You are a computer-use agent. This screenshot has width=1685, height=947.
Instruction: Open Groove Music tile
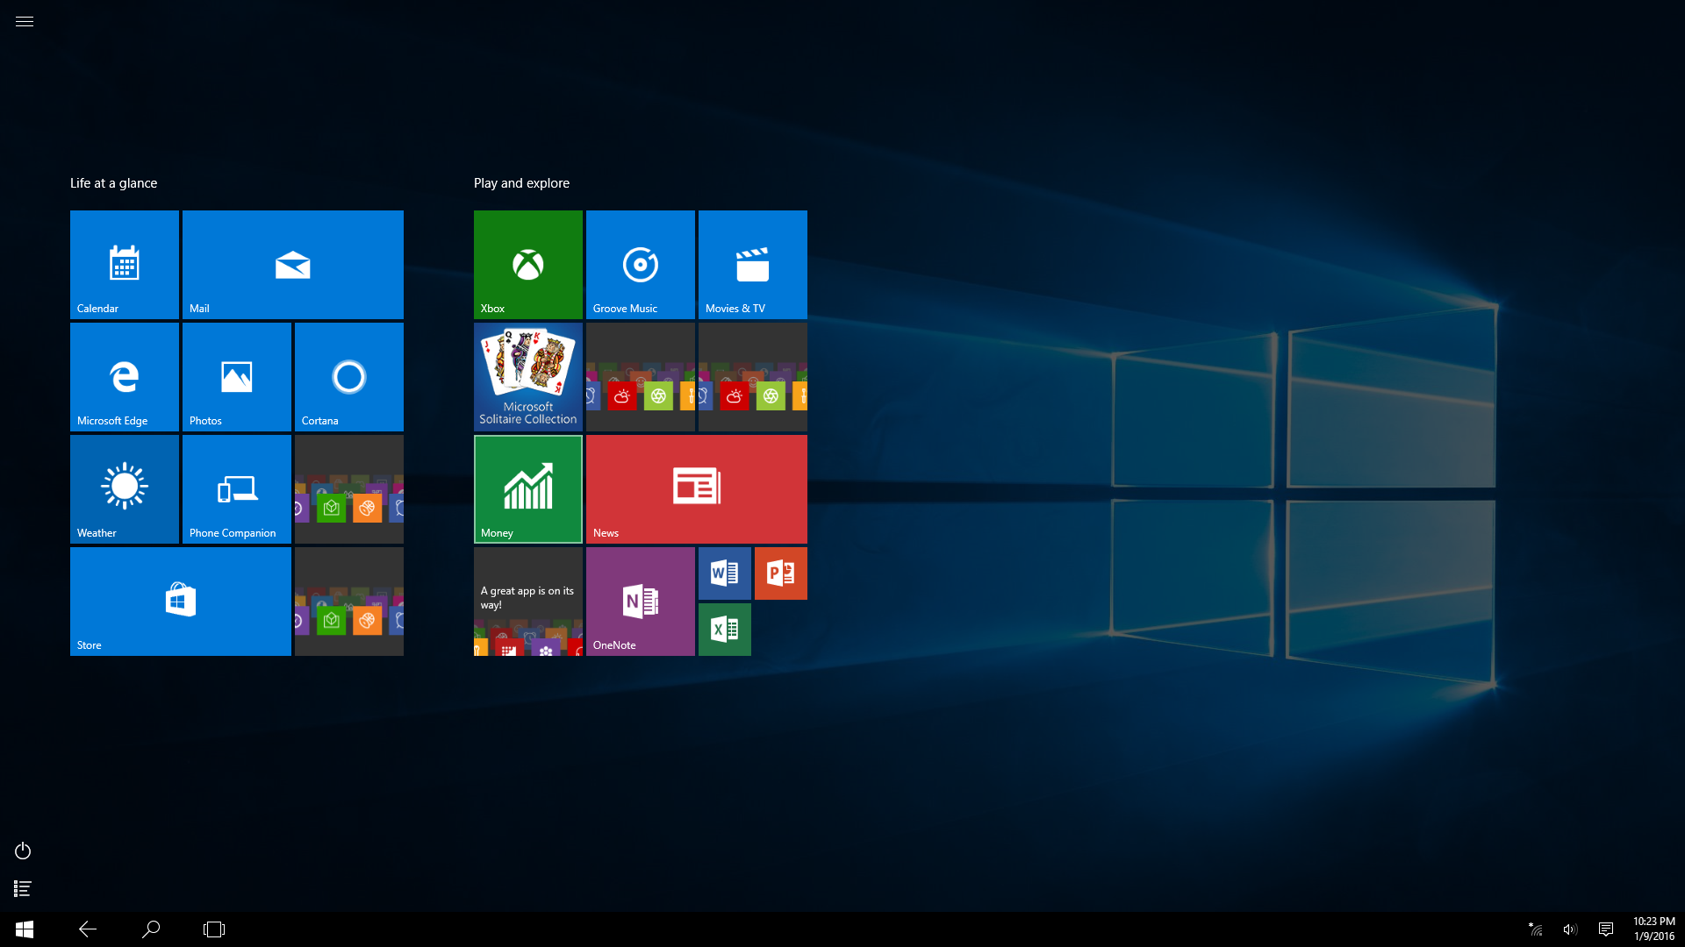click(641, 265)
